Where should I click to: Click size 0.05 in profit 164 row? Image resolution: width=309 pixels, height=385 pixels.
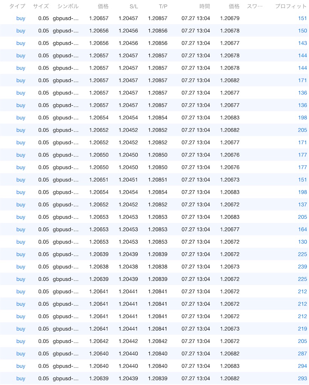[x=44, y=229]
